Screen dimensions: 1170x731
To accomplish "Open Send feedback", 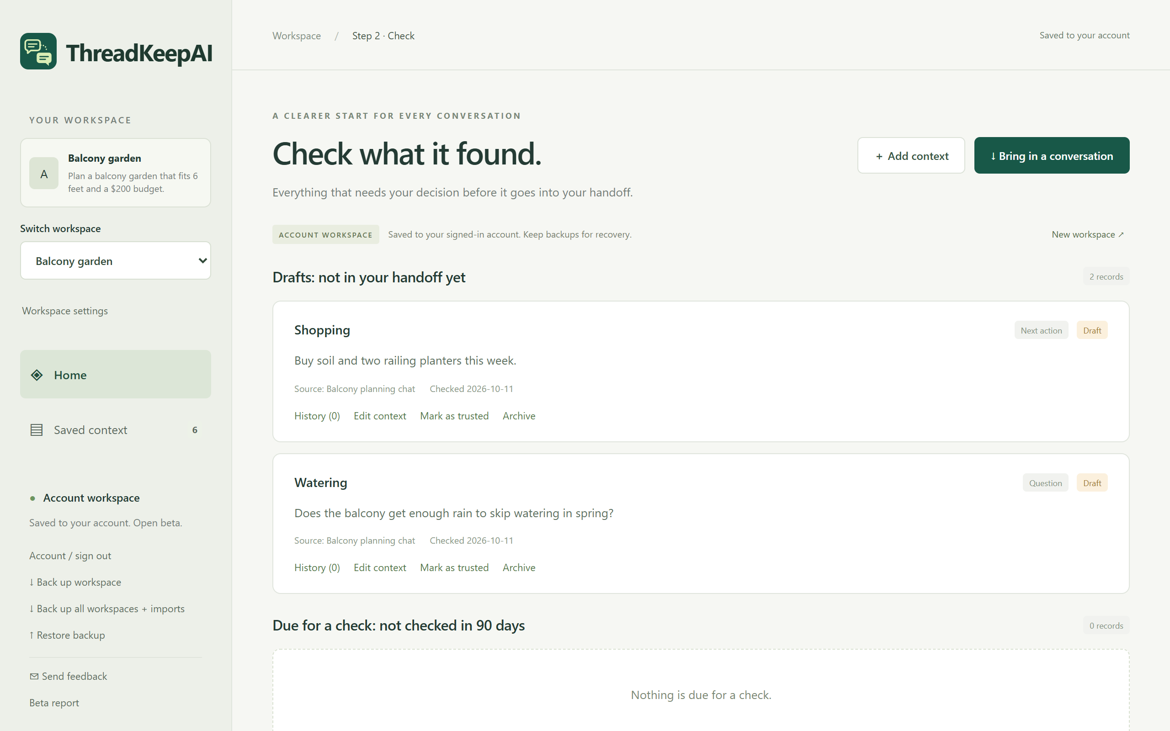I will coord(69,676).
